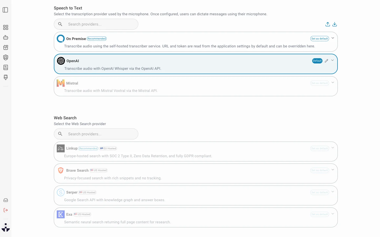The height and width of the screenshot is (237, 380).
Task: Set Brave Search as default
Action: pos(320,170)
